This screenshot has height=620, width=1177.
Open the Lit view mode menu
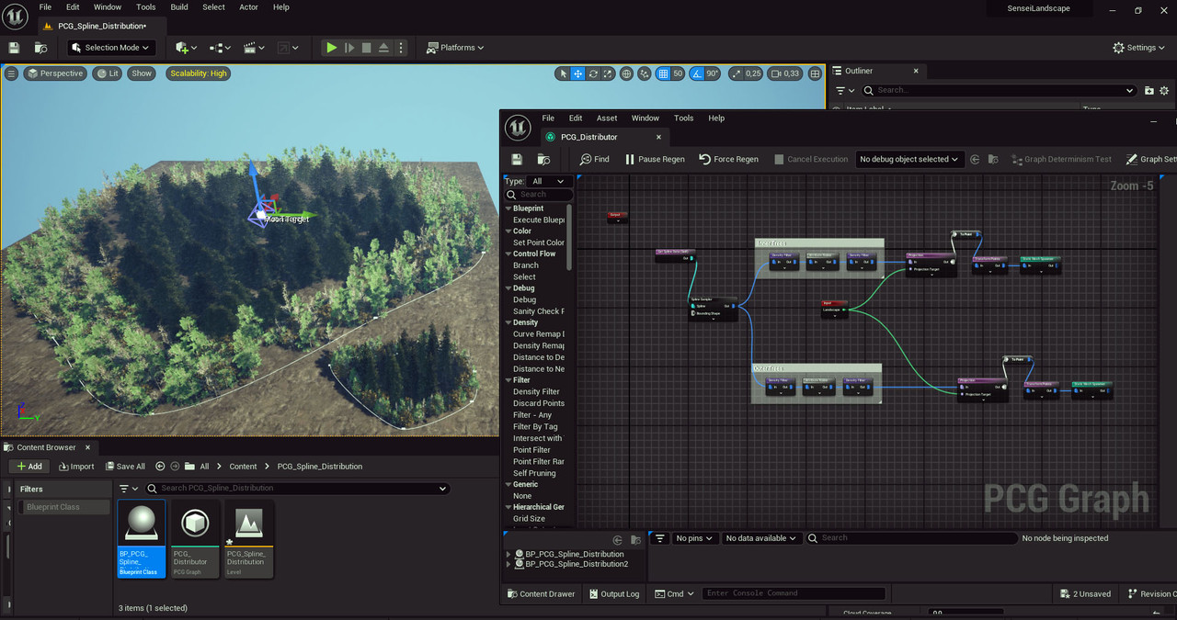pos(107,73)
